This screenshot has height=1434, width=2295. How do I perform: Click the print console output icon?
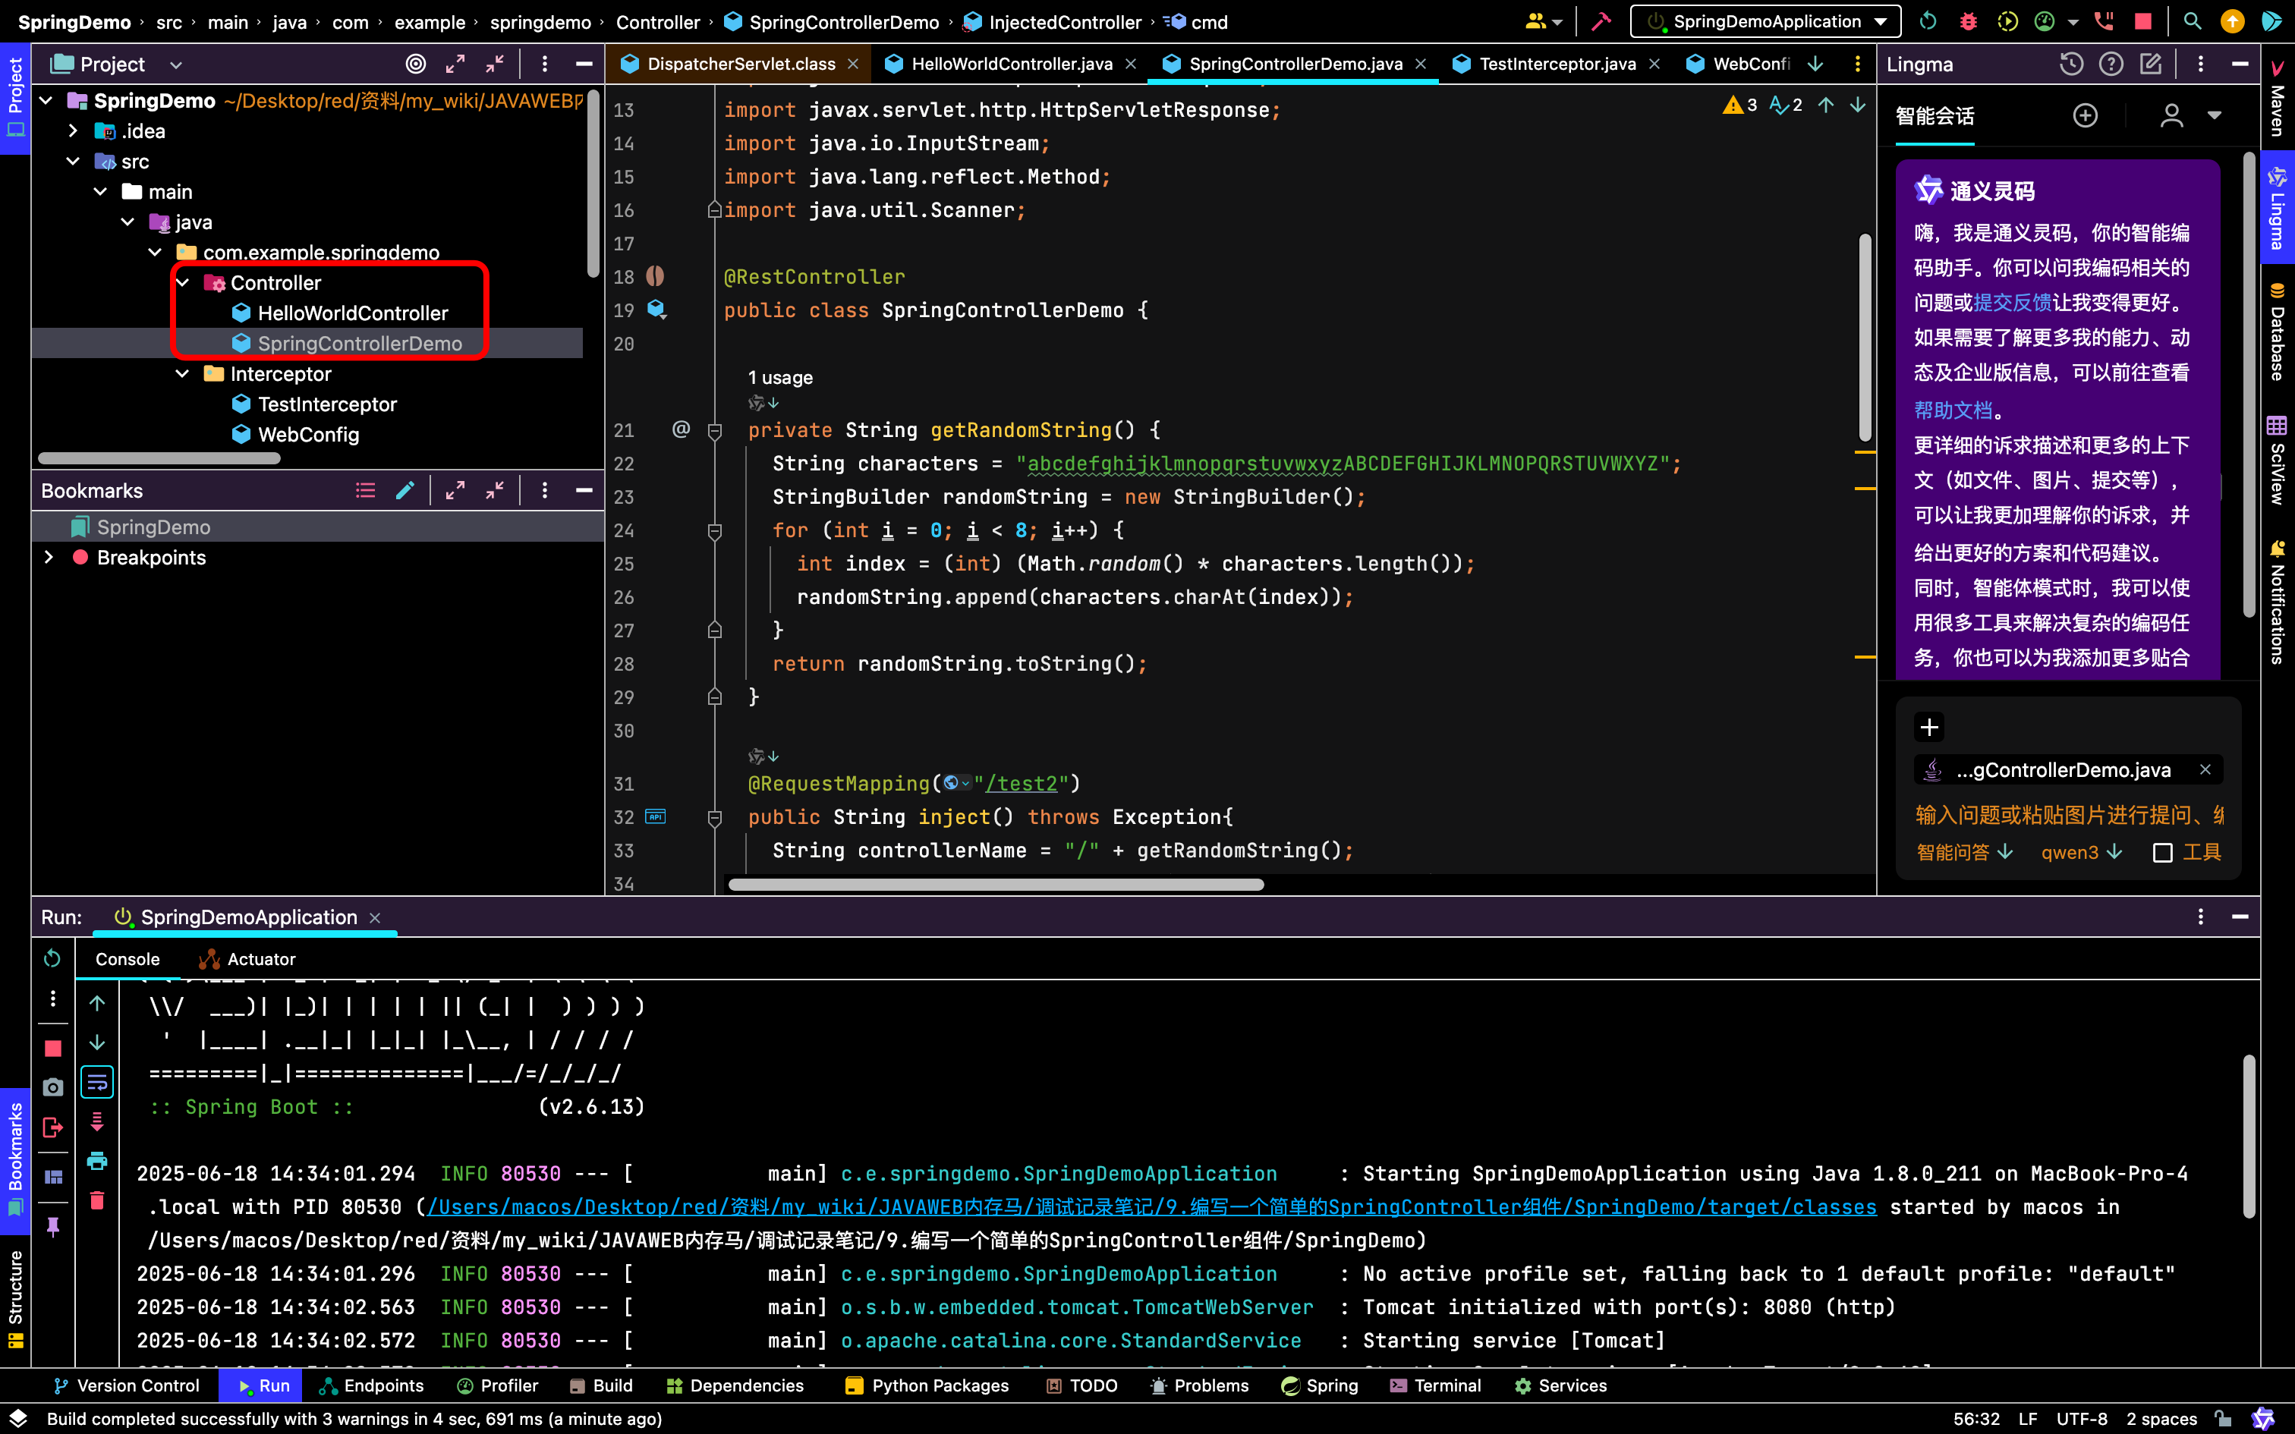pyautogui.click(x=96, y=1161)
